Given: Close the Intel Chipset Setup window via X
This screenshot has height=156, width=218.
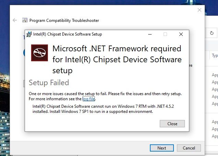Looking at the screenshot, I should tap(181, 34).
